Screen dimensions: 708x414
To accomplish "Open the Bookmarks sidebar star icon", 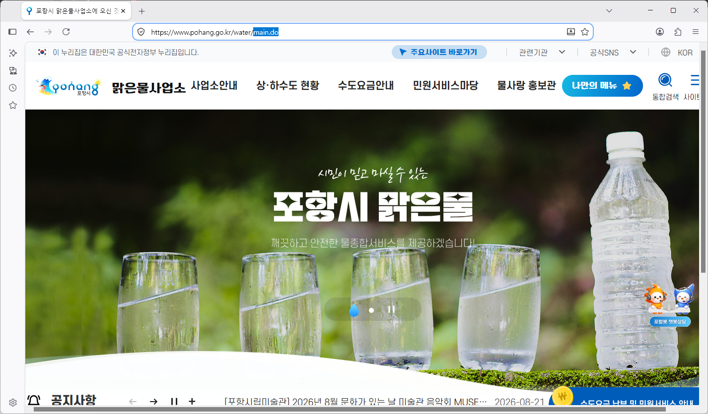I will pyautogui.click(x=13, y=105).
